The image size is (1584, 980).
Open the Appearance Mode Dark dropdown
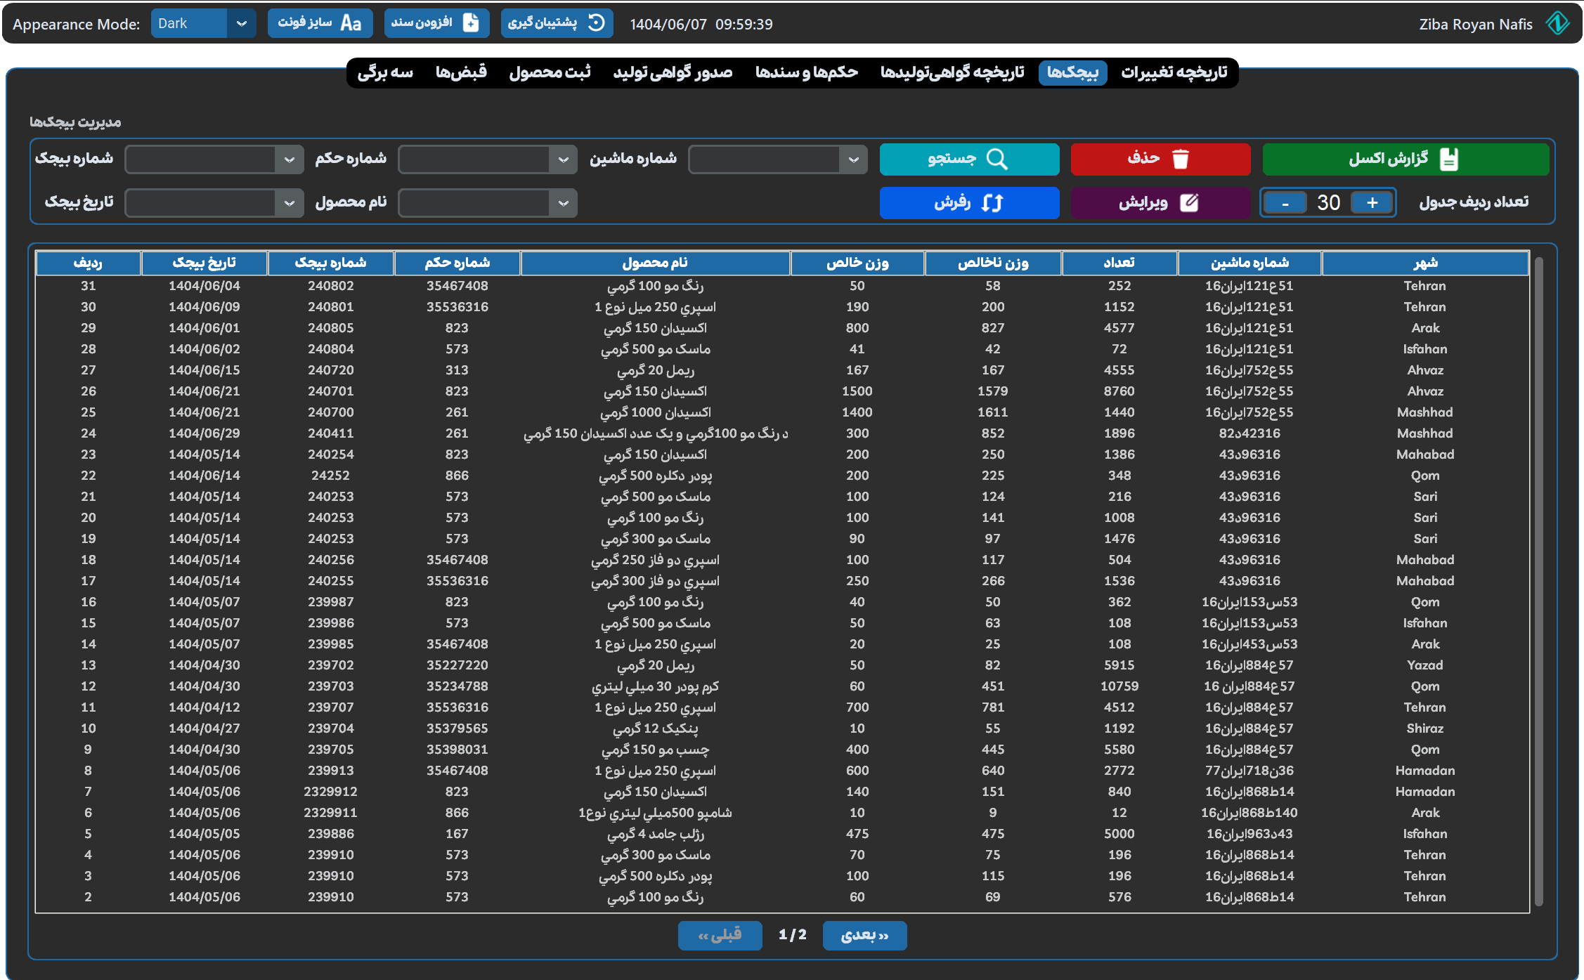point(241,23)
